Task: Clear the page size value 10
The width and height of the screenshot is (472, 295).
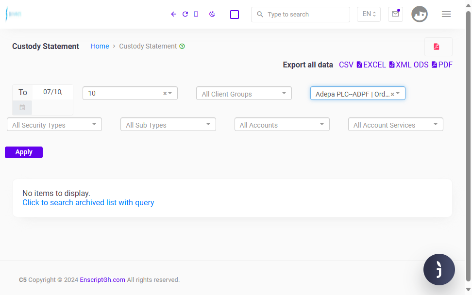Action: point(165,94)
